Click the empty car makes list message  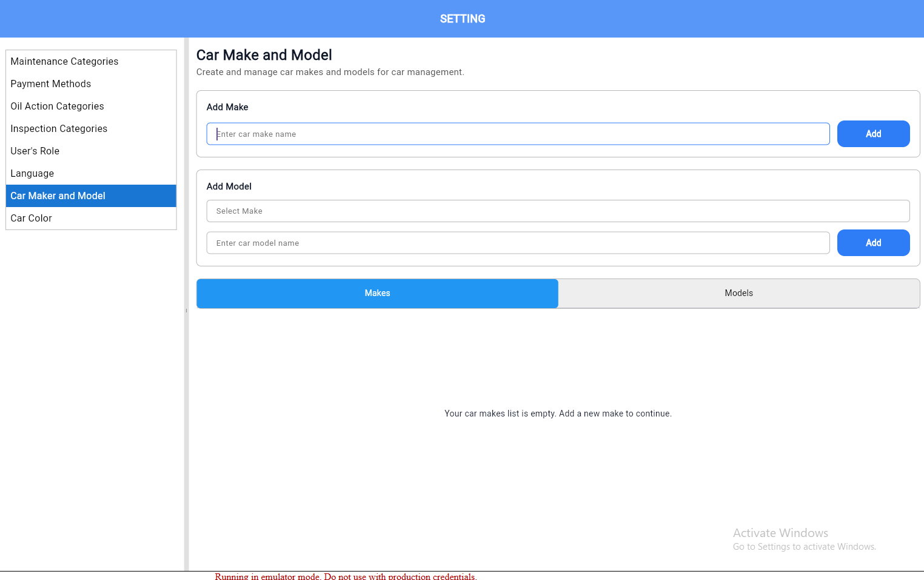point(558,414)
